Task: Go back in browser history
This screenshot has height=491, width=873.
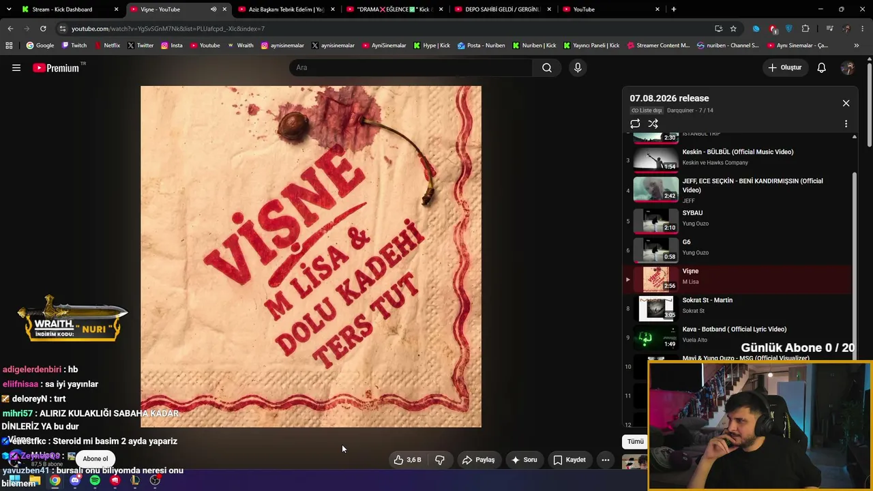Action: [x=10, y=29]
